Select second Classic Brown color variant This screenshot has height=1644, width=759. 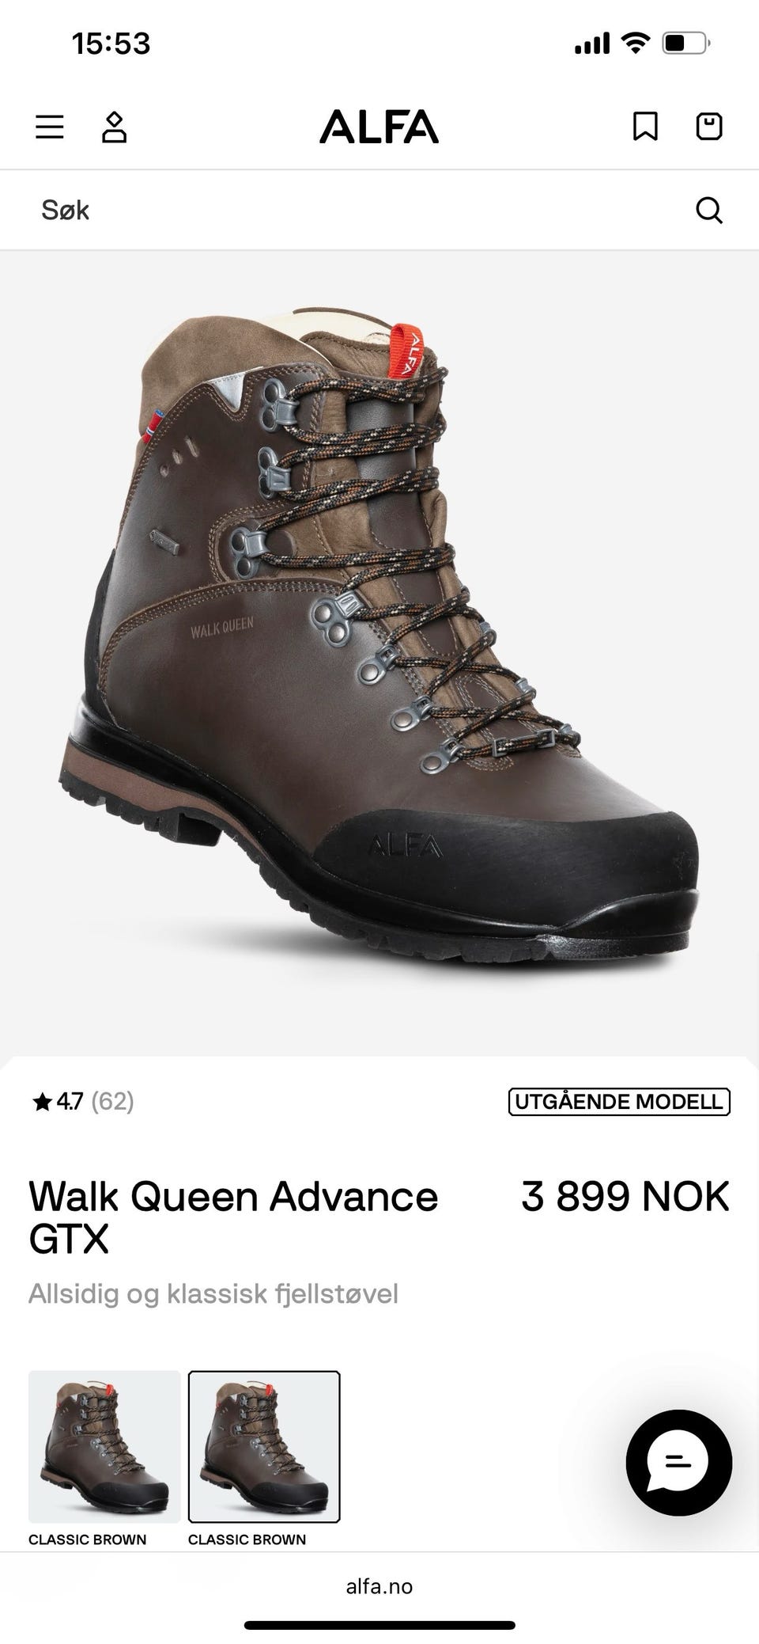point(264,1447)
